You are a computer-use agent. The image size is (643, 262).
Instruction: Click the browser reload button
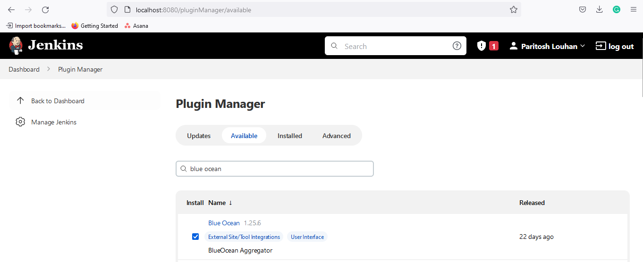coord(45,9)
